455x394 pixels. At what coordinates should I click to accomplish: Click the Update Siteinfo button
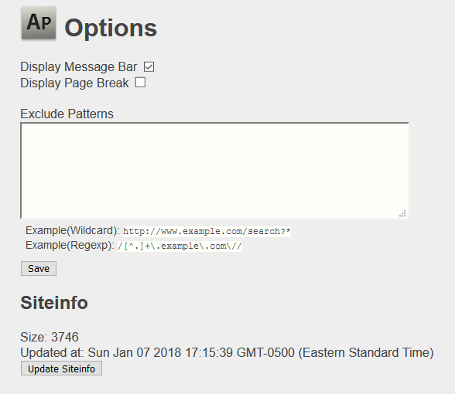pyautogui.click(x=62, y=369)
